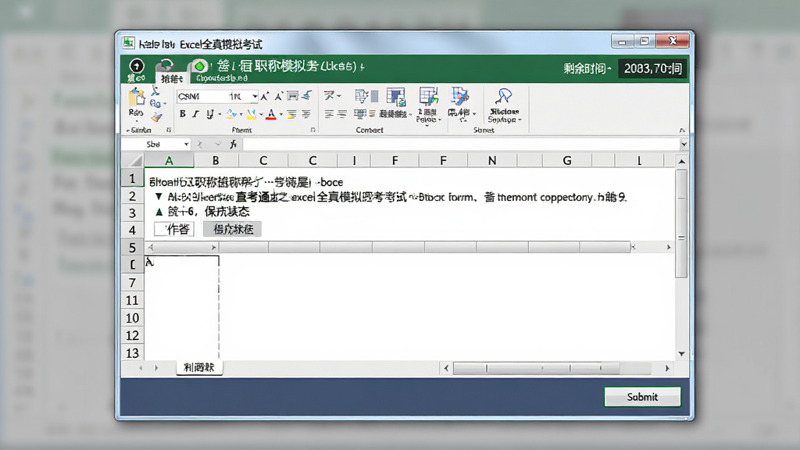The width and height of the screenshot is (800, 450).
Task: Open the font size dropdown
Action: [x=255, y=96]
